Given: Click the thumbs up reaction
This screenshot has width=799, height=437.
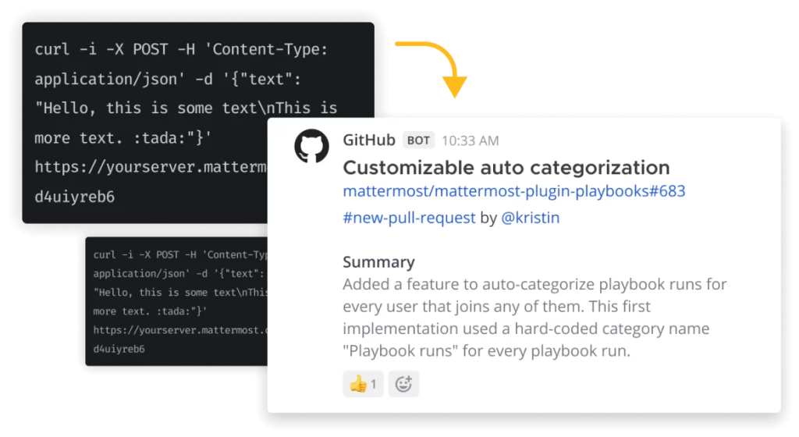Looking at the screenshot, I should click(x=363, y=384).
